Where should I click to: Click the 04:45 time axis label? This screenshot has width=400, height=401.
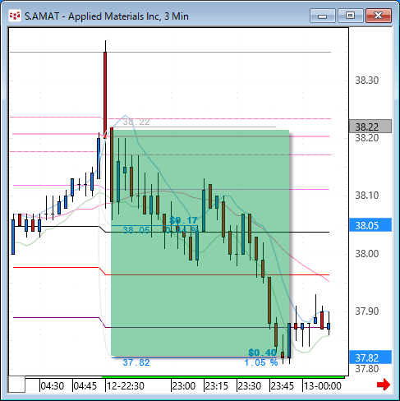(x=85, y=386)
